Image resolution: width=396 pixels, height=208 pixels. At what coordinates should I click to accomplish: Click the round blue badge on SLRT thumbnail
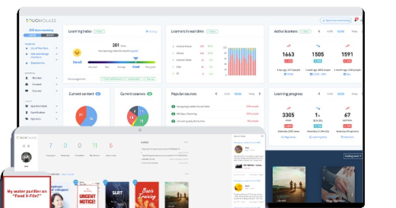(x=106, y=182)
